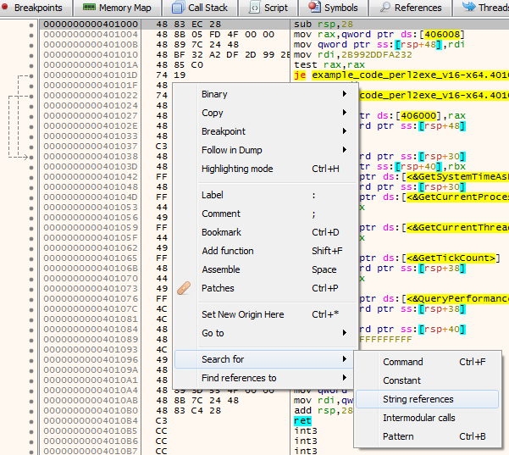
Task: Choose Highlighting mode in context menu
Action: pos(237,169)
